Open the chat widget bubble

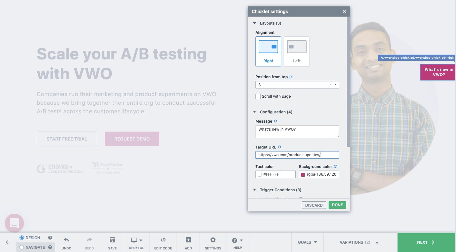[x=14, y=223]
